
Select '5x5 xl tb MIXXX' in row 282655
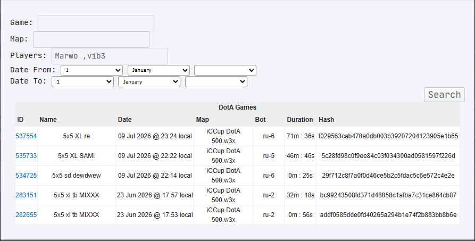pyautogui.click(x=77, y=215)
